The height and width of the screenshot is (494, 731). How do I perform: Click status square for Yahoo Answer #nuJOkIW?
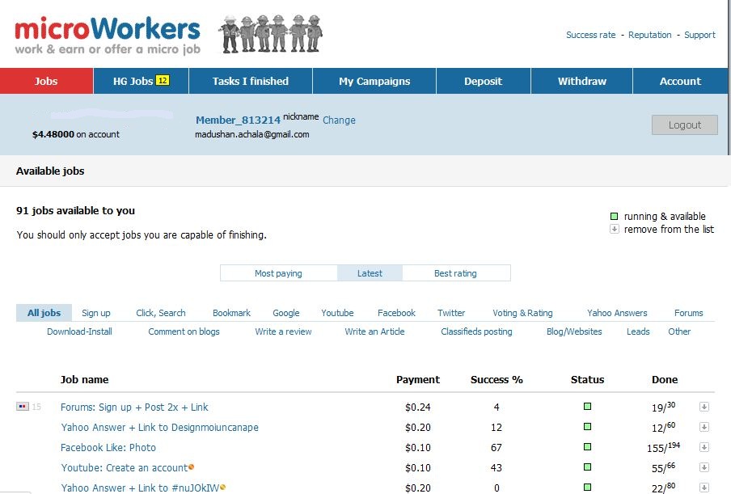(x=587, y=487)
